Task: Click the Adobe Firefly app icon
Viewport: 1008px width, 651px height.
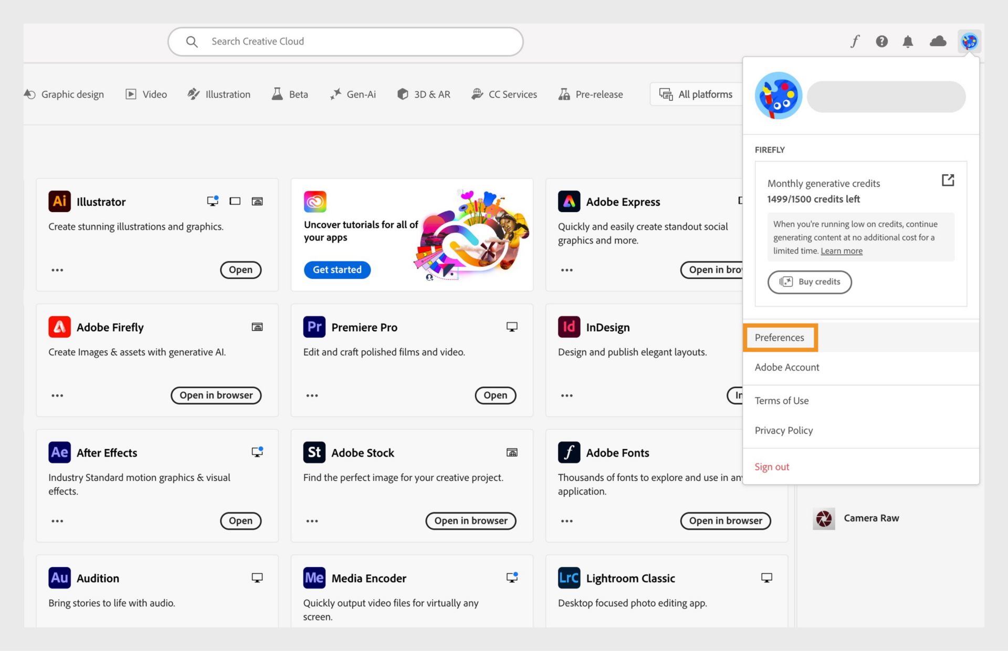Action: click(x=58, y=326)
